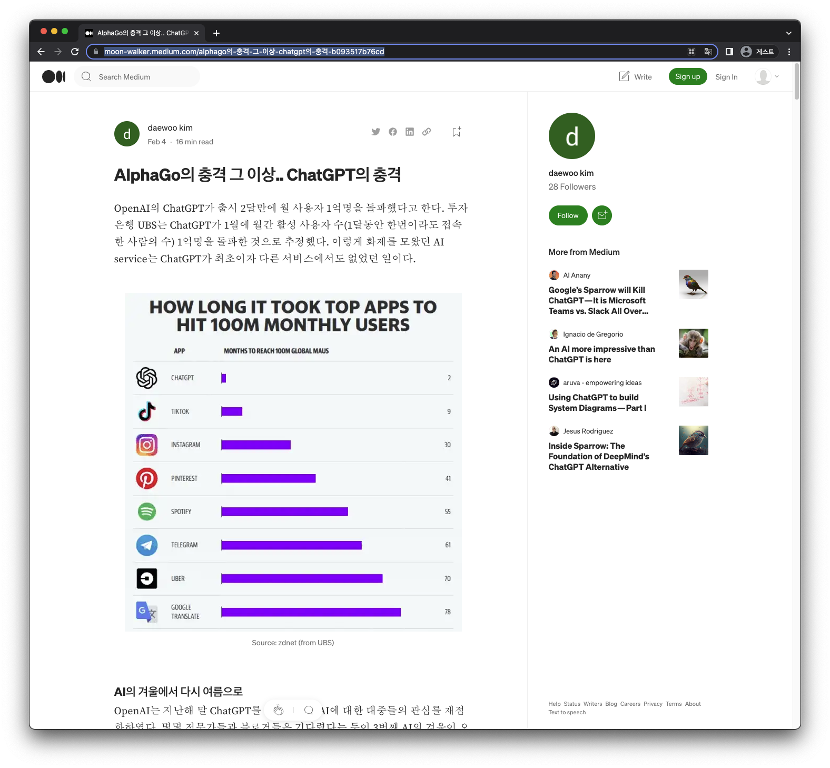The height and width of the screenshot is (768, 830).
Task: Open sparrow bird thumbnail by Al Anany
Action: pyautogui.click(x=694, y=284)
